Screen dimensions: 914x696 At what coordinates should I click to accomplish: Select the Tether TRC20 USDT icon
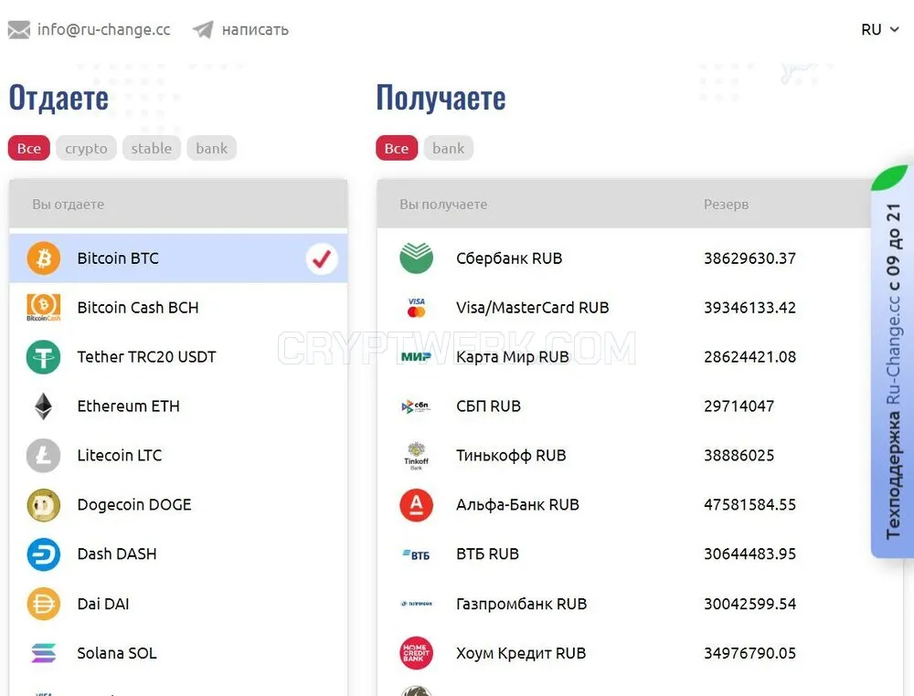[x=43, y=356]
